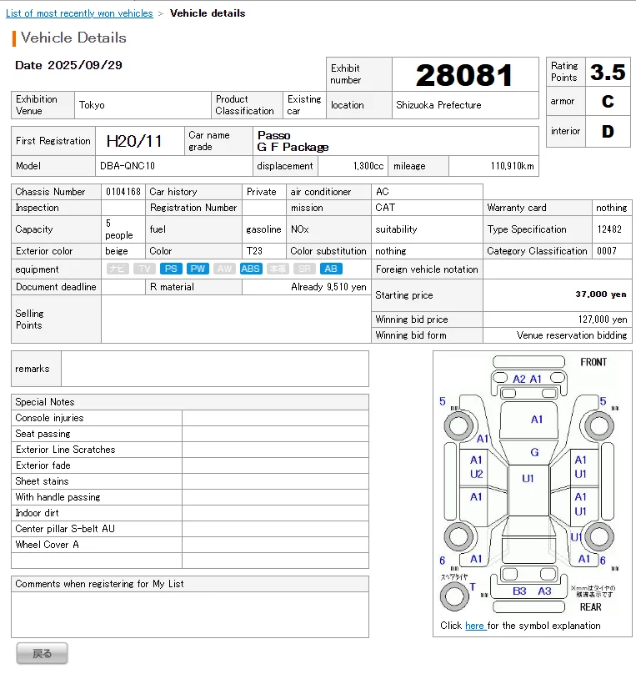Click the PS power steering equipment badge
Screen dimensions: 636x674
tap(170, 269)
